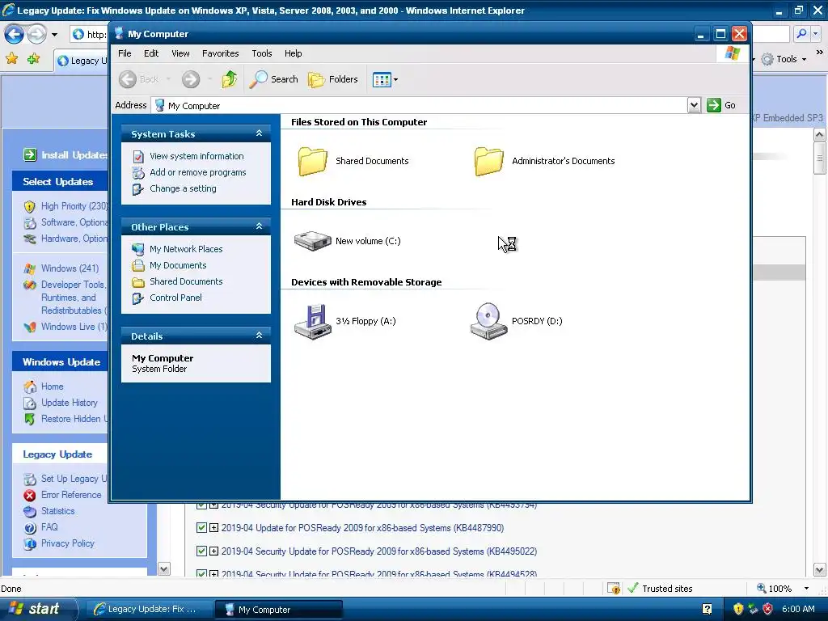Viewport: 828px width, 621px height.
Task: Click the red shield tray icon
Action: tap(767, 609)
